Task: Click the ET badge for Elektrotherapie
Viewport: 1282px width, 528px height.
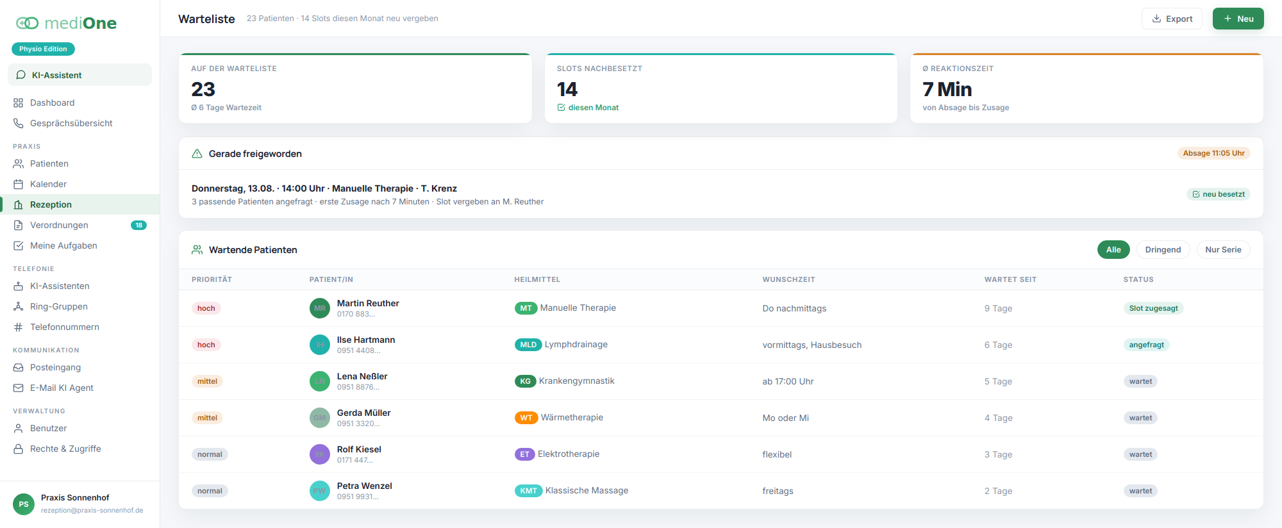Action: [x=524, y=454]
